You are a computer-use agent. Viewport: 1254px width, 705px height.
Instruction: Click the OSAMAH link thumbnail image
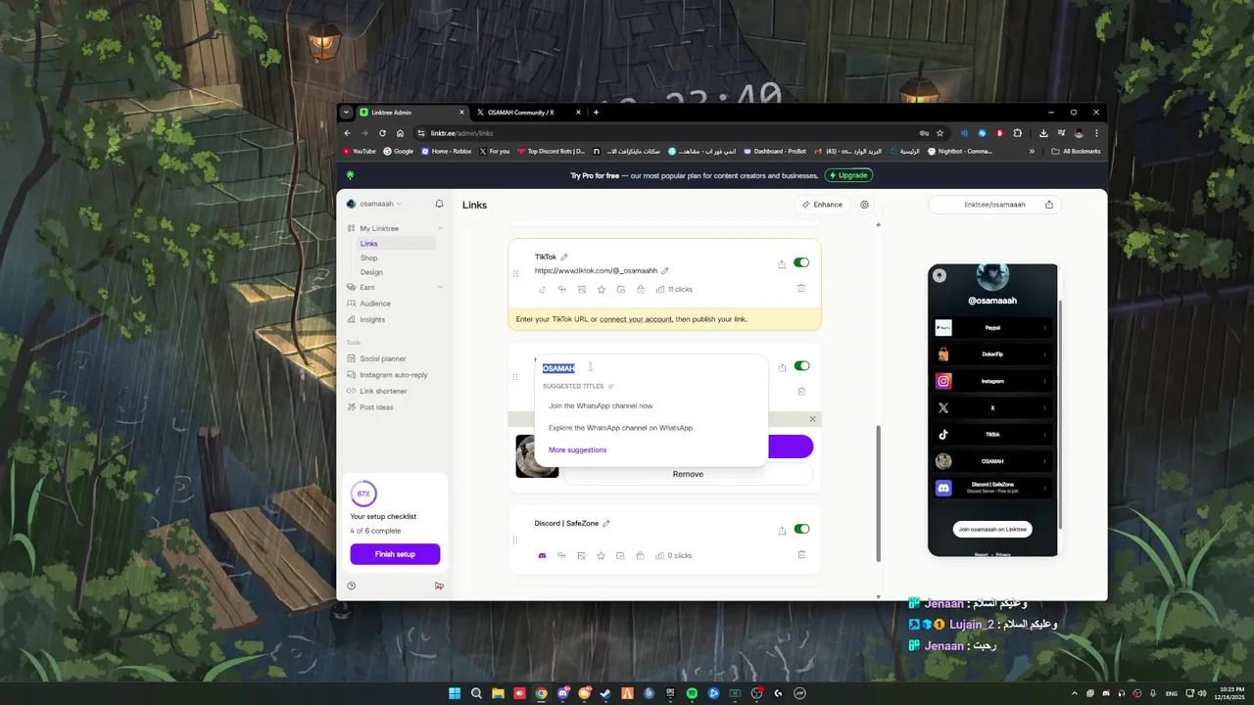tap(537, 455)
